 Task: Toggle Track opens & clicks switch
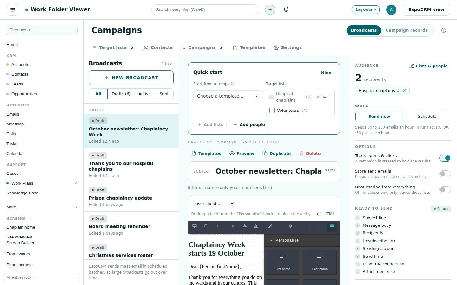pos(445,158)
